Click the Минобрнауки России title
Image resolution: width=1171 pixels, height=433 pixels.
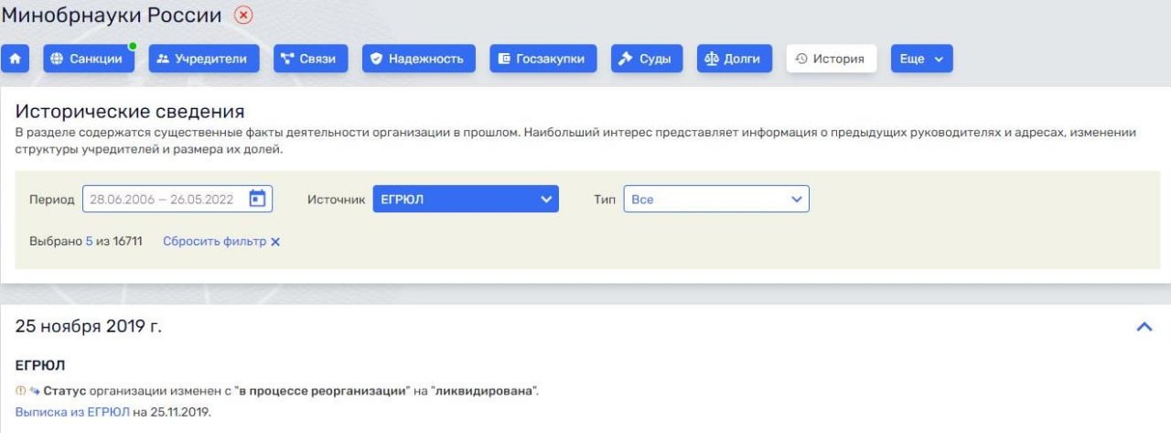pyautogui.click(x=112, y=15)
